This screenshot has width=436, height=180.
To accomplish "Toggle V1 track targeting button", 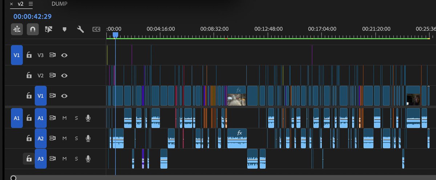I will pos(41,96).
